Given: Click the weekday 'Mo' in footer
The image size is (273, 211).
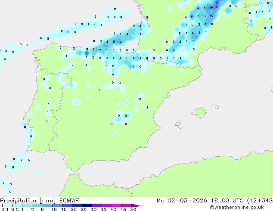Looking at the screenshot, I should coord(160,201).
